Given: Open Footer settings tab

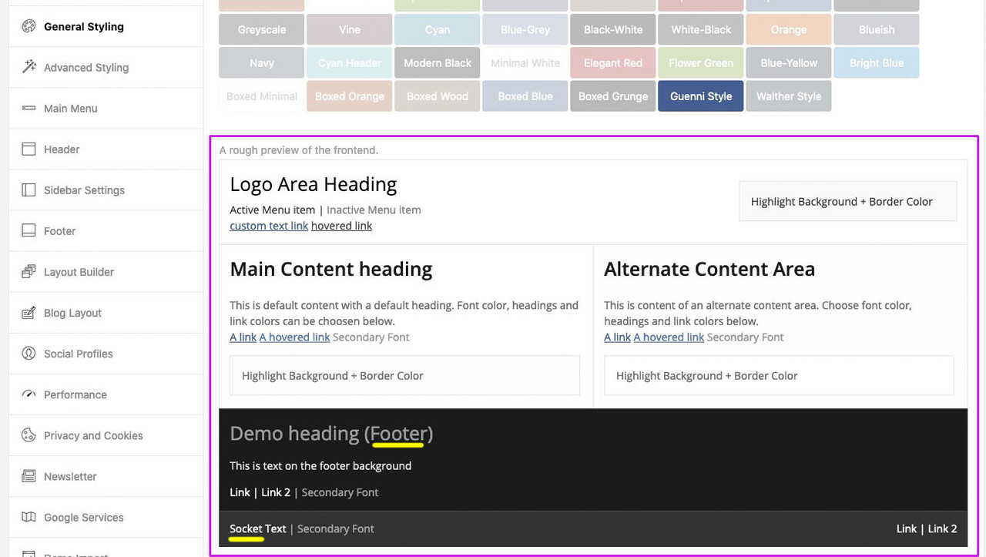Looking at the screenshot, I should 106,230.
